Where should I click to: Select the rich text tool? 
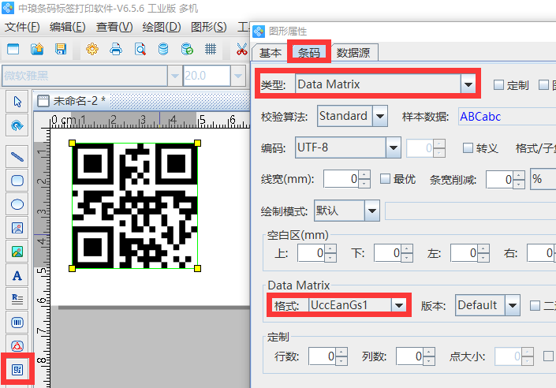(x=17, y=299)
